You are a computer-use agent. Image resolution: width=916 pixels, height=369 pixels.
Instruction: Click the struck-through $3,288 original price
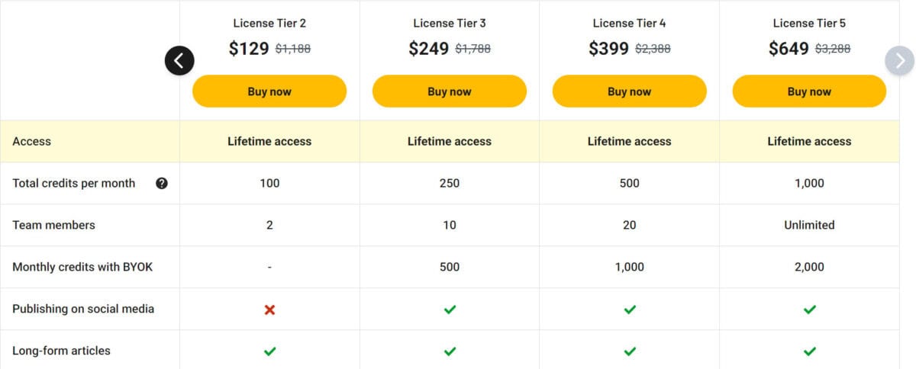click(833, 49)
